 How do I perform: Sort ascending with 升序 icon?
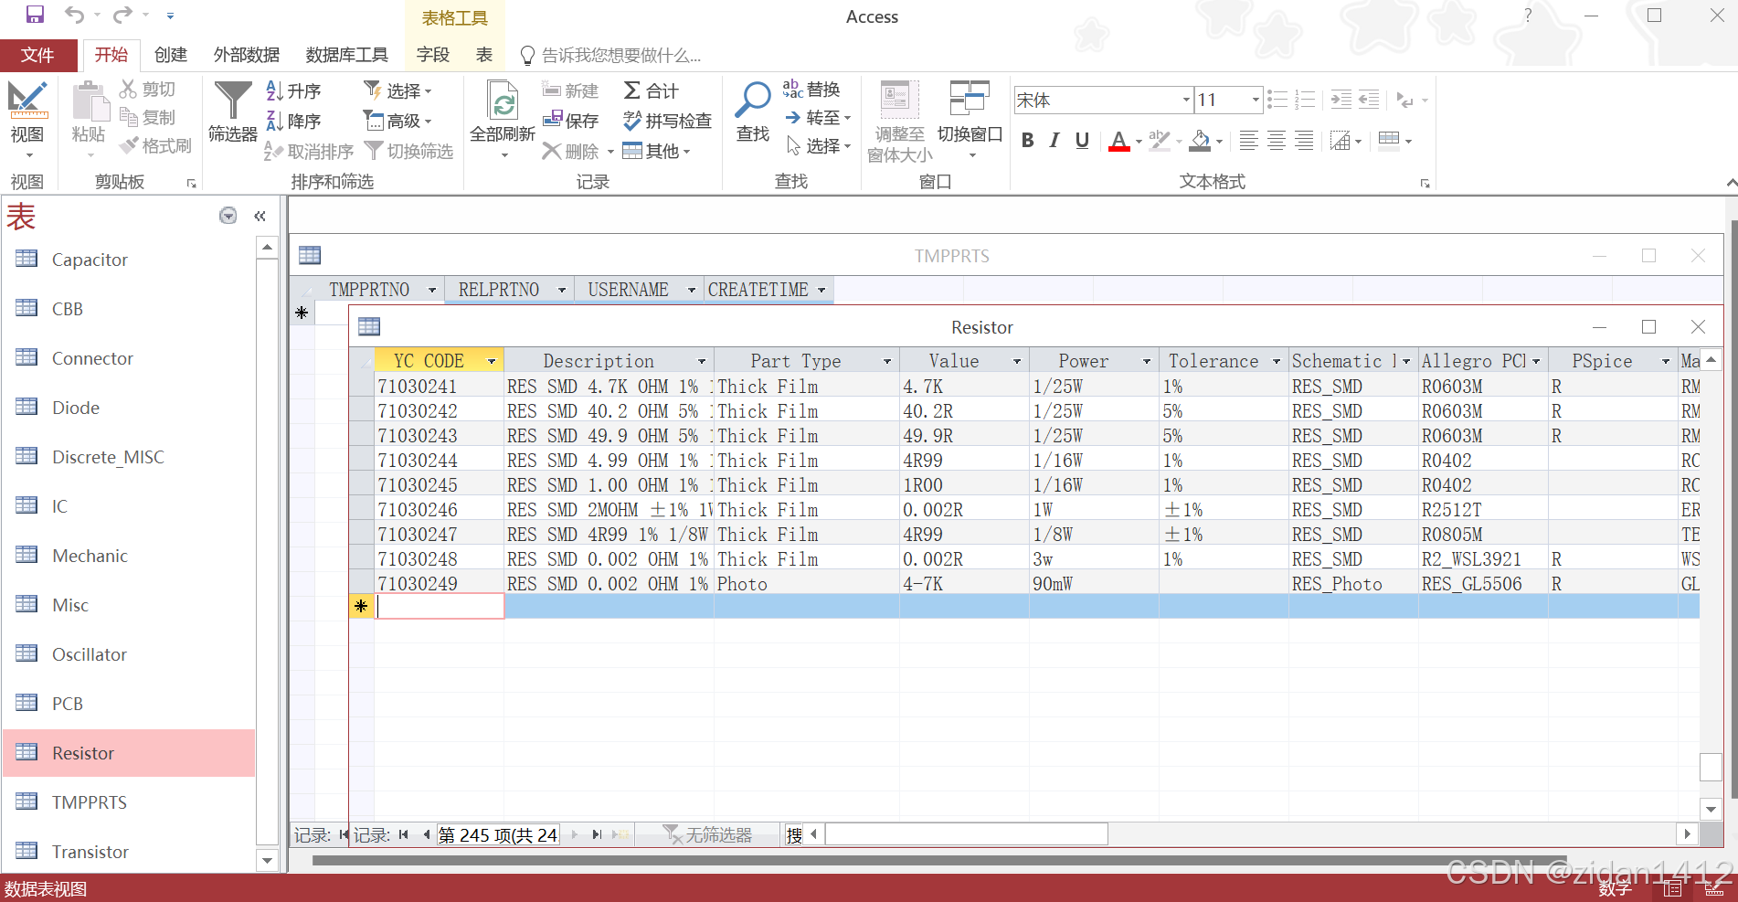coord(274,90)
